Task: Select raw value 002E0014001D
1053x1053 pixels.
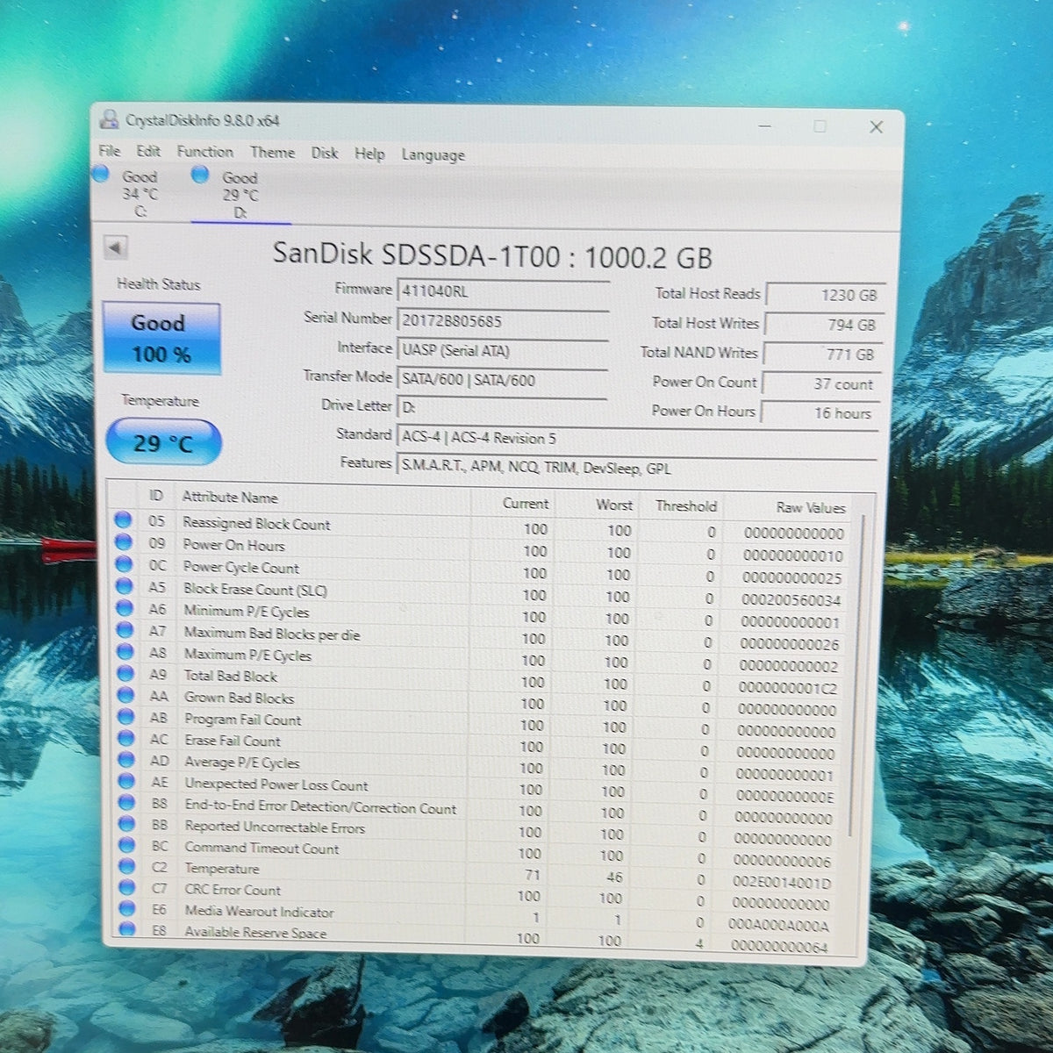Action: pos(781,882)
